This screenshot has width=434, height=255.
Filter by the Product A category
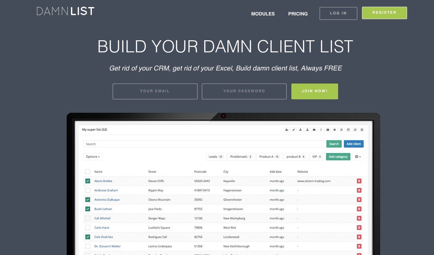pos(269,157)
